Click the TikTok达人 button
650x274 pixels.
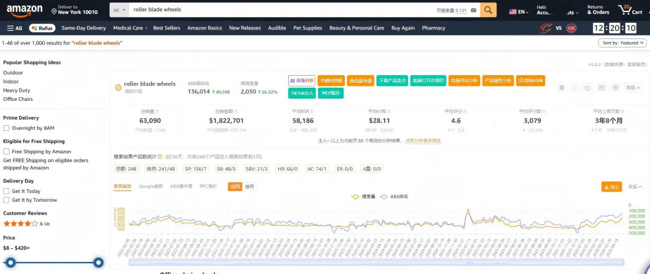tap(302, 93)
